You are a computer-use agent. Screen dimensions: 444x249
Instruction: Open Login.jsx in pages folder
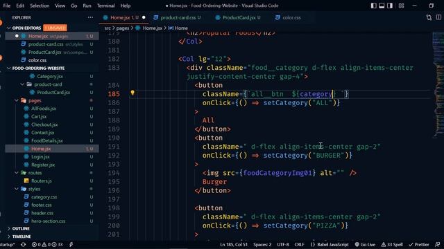52,157
